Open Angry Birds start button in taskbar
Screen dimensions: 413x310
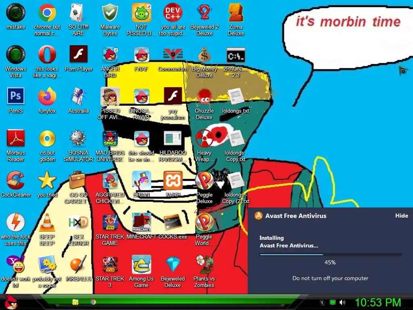click(x=10, y=302)
